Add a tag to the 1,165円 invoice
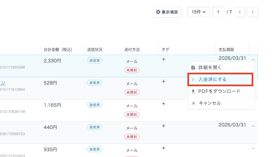 click(x=164, y=104)
